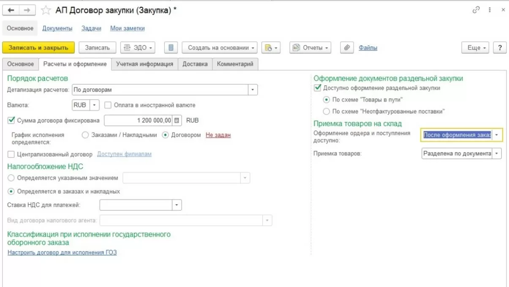Open calculator icon for contract amount
509x287 pixels.
[x=177, y=120]
